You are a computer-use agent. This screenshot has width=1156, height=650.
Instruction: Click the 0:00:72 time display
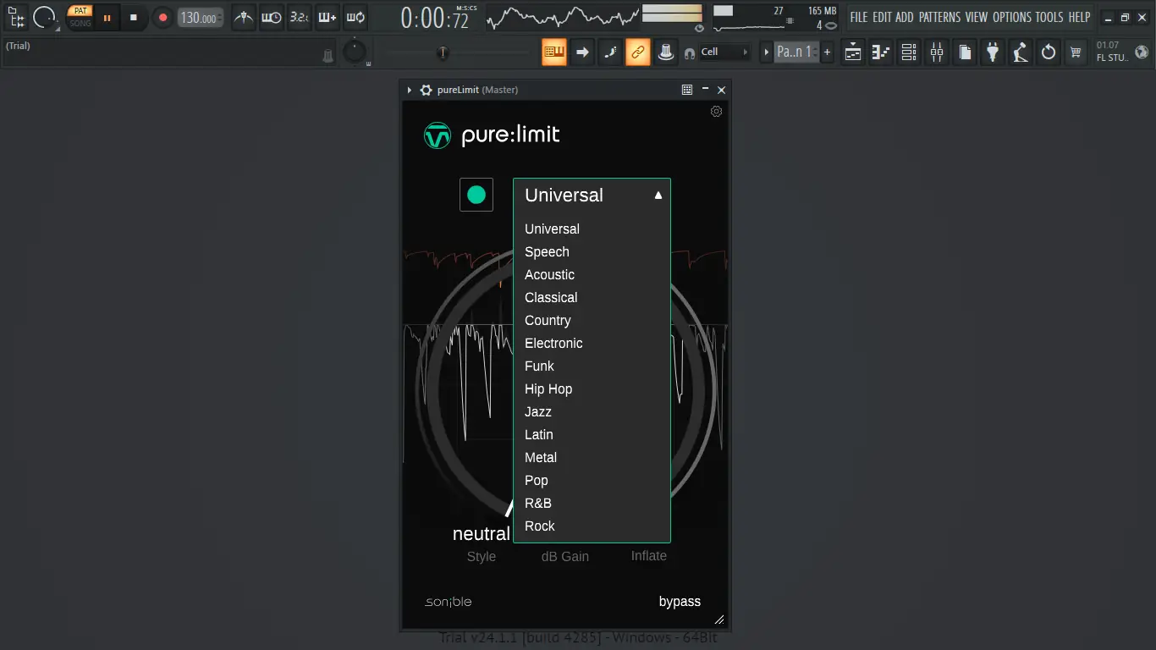[435, 18]
